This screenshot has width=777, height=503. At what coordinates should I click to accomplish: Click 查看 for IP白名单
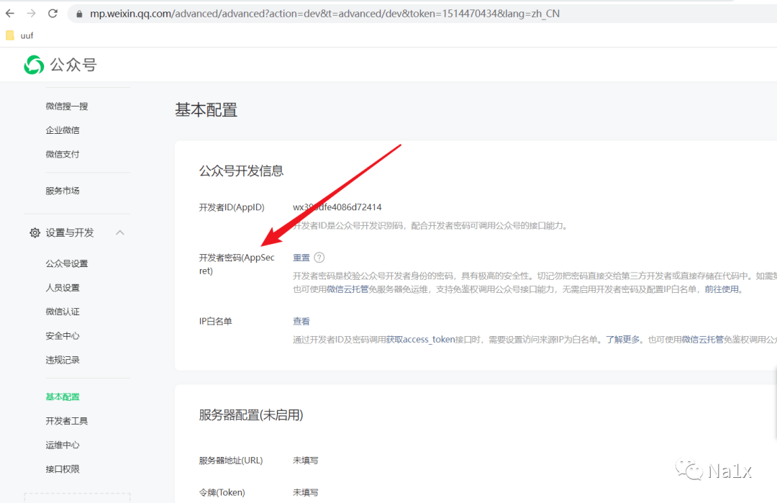point(301,322)
